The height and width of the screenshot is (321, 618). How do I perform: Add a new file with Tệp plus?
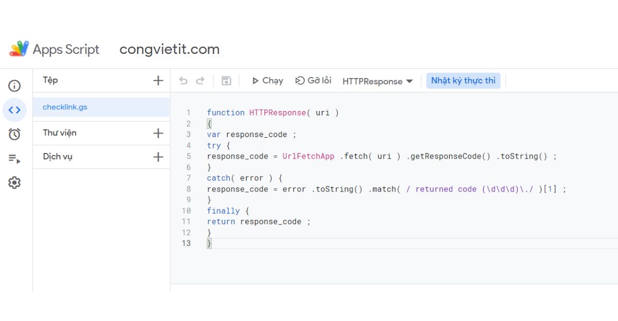pyautogui.click(x=158, y=81)
